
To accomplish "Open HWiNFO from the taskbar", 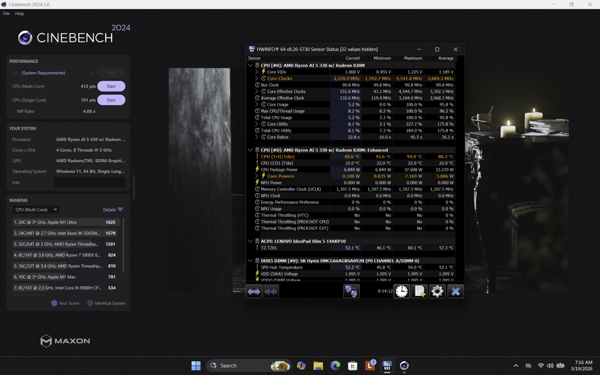I will pyautogui.click(x=387, y=365).
